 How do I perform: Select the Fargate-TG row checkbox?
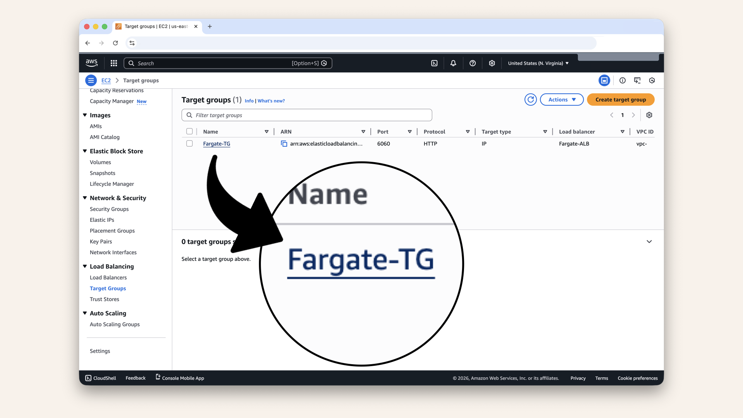tap(190, 143)
